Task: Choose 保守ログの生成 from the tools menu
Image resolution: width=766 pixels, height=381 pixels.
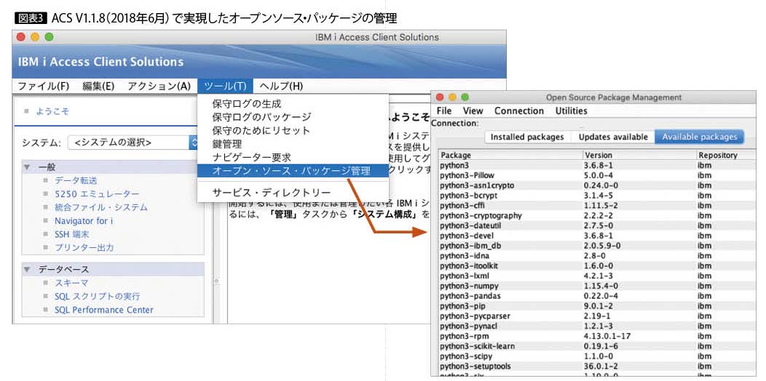Action: [246, 104]
